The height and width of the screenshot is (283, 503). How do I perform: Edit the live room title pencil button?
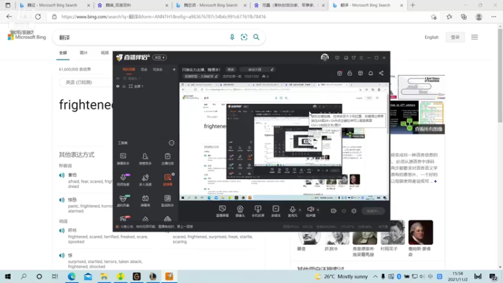(x=272, y=69)
